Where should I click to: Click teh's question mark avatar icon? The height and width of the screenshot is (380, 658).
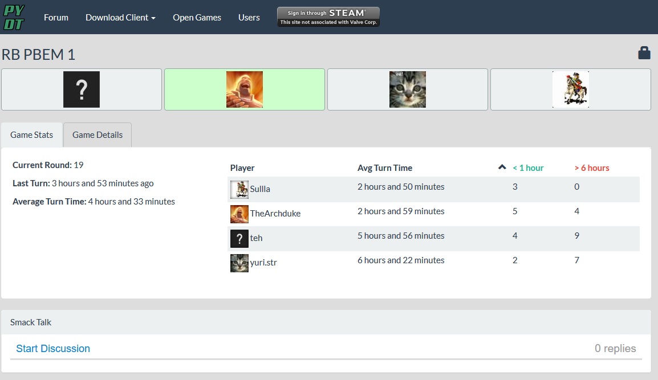[x=239, y=238]
